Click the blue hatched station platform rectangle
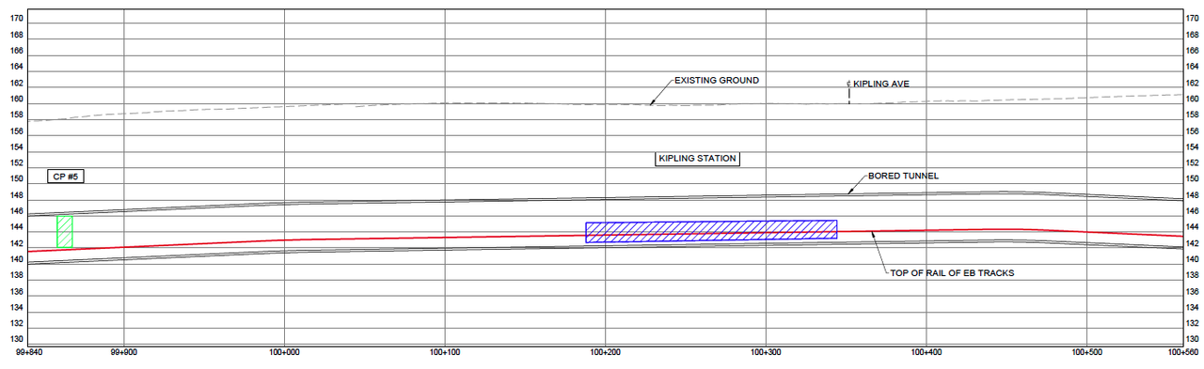This screenshot has width=1204, height=369. click(711, 231)
